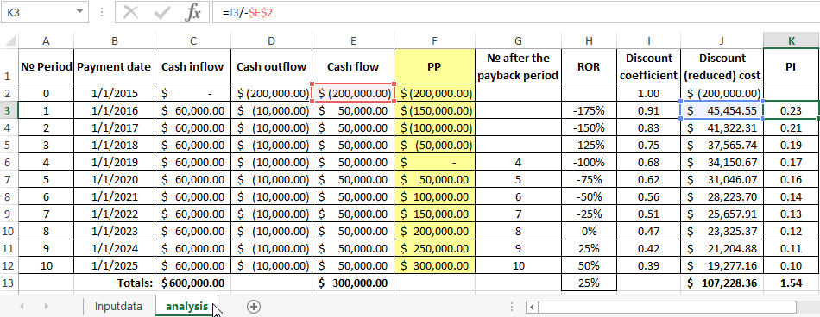
Task: Select column B header
Action: tap(115, 40)
